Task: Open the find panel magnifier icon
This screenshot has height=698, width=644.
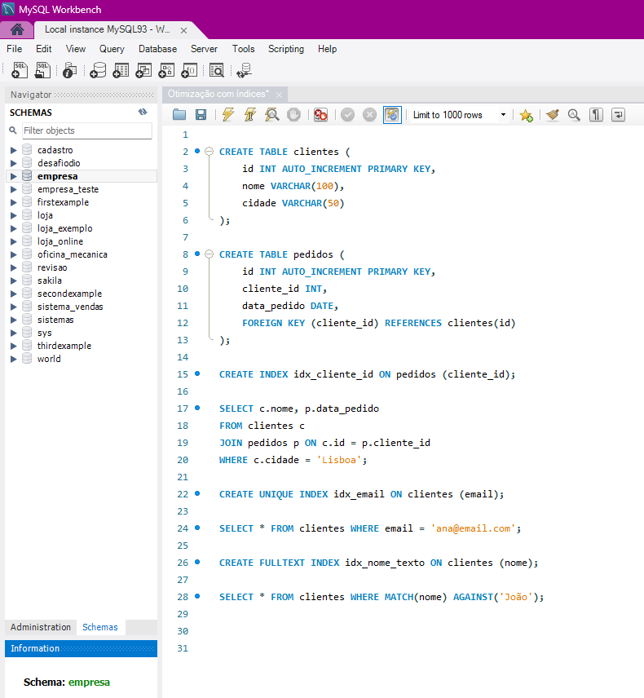Action: coord(574,115)
